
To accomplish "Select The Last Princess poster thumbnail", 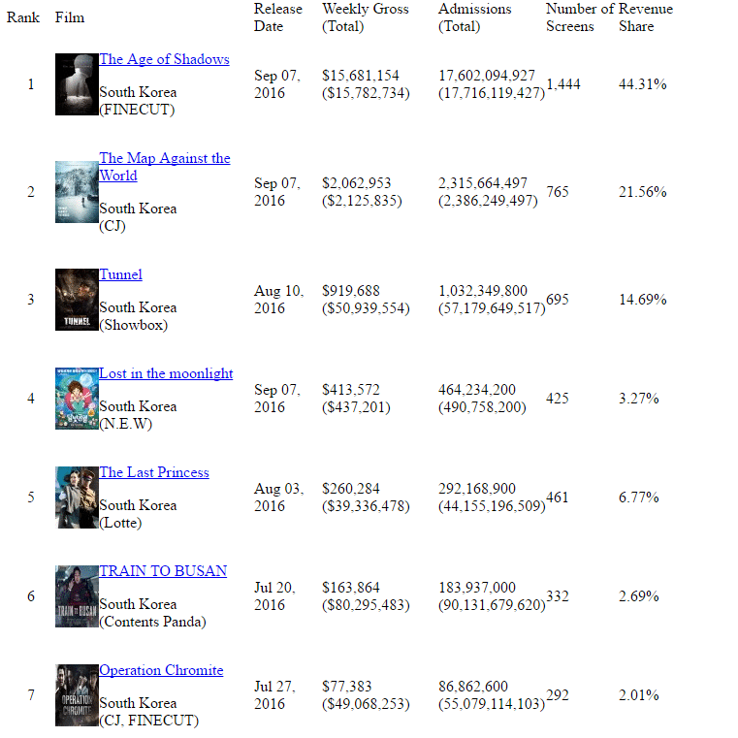I will coord(77,497).
